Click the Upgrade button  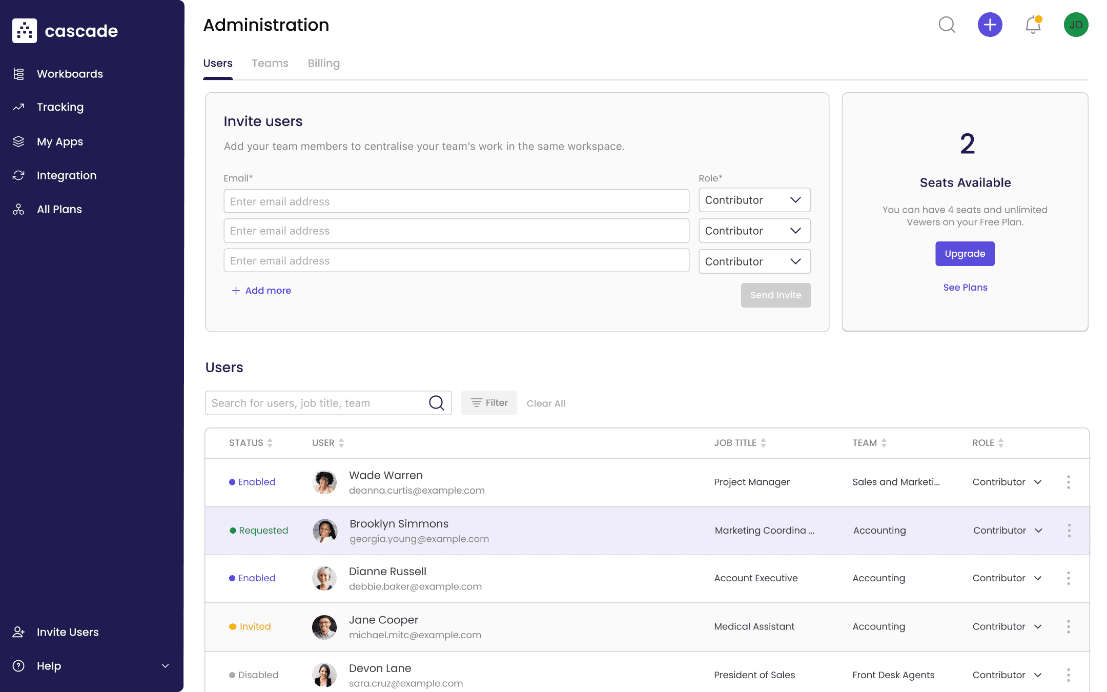[965, 254]
